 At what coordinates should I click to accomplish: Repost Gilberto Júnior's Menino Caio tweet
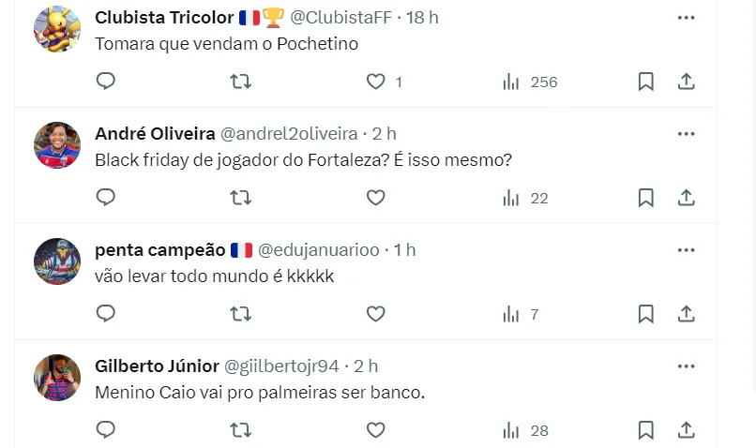[240, 430]
